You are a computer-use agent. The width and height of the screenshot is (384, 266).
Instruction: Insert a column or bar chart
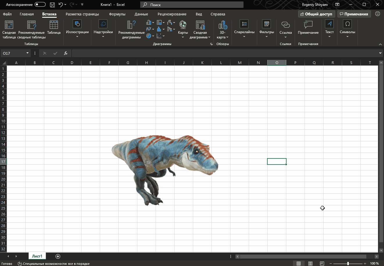(x=150, y=22)
